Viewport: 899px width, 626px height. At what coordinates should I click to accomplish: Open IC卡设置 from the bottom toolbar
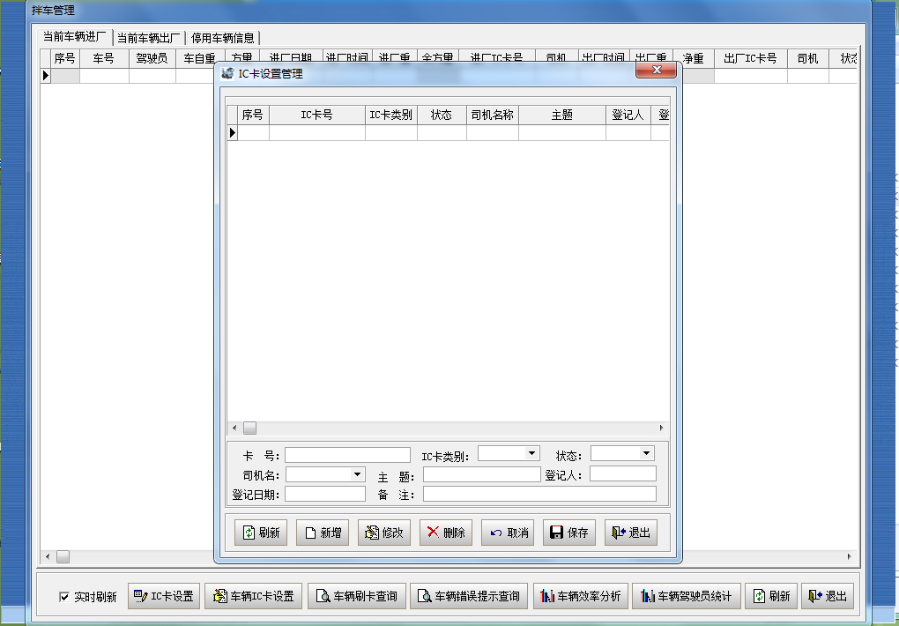point(138,596)
